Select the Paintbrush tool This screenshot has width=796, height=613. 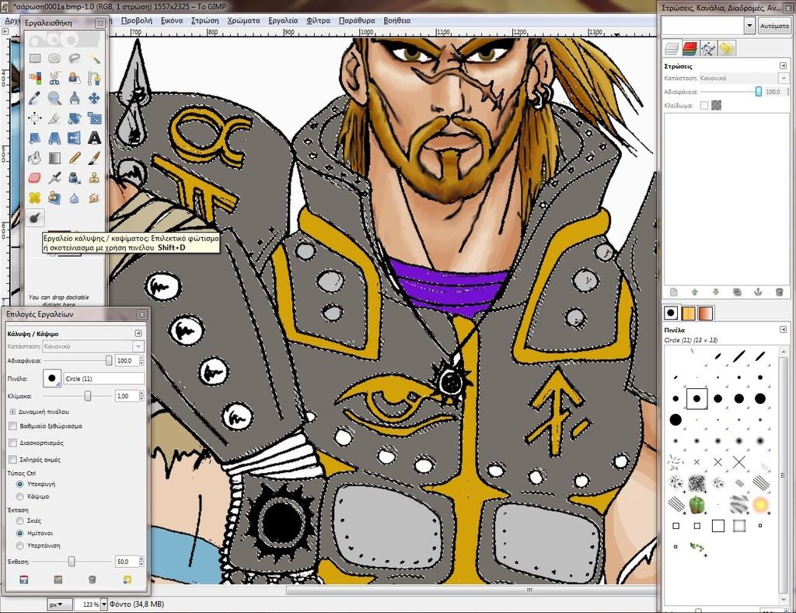pyautogui.click(x=94, y=158)
